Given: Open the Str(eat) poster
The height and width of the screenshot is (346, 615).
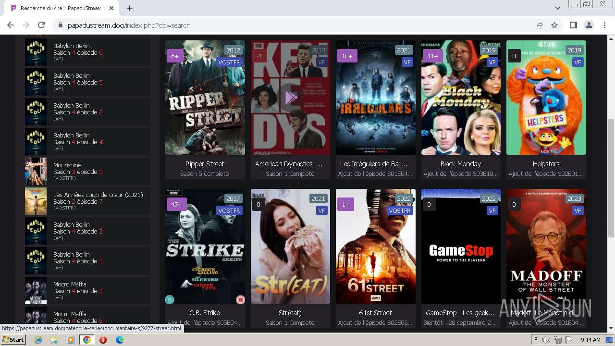Looking at the screenshot, I should 290,246.
